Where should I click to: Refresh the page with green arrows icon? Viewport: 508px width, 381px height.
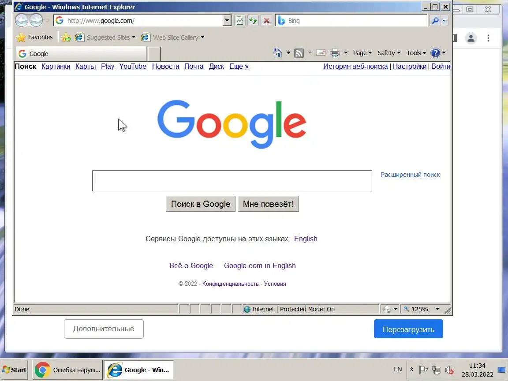coord(253,21)
